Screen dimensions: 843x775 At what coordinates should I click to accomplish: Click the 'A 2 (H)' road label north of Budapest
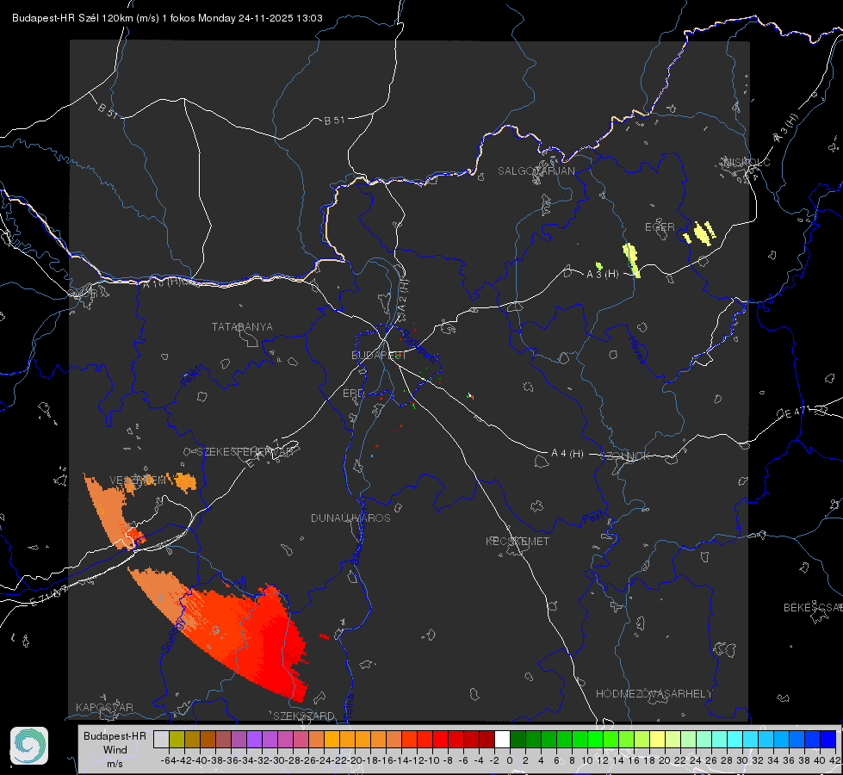tap(403, 295)
